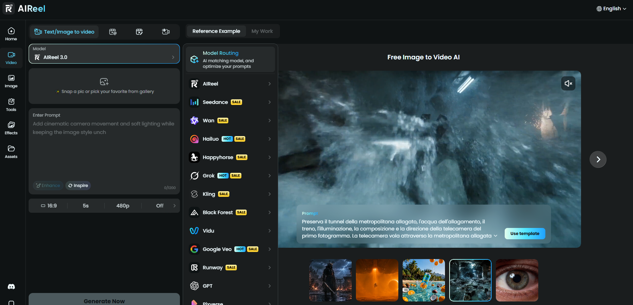The image size is (633, 305).
Task: Unmute the preview video
Action: click(568, 83)
